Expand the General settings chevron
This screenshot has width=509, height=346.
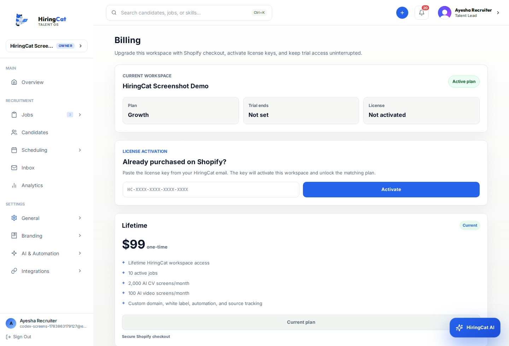tap(80, 218)
